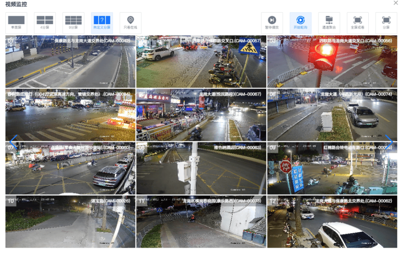Click the 分屏 split-screen icon at far right
Viewport: 403px width, 255px height.
point(386,23)
